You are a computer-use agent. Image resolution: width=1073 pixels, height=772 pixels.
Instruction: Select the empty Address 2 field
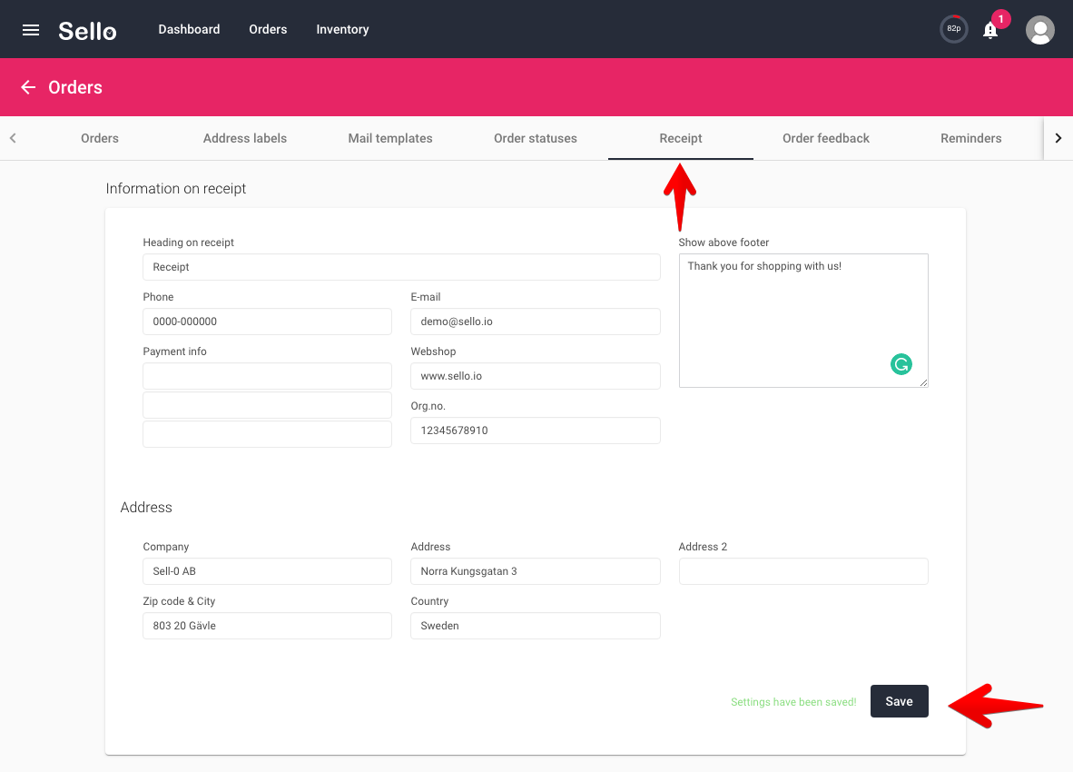click(802, 570)
